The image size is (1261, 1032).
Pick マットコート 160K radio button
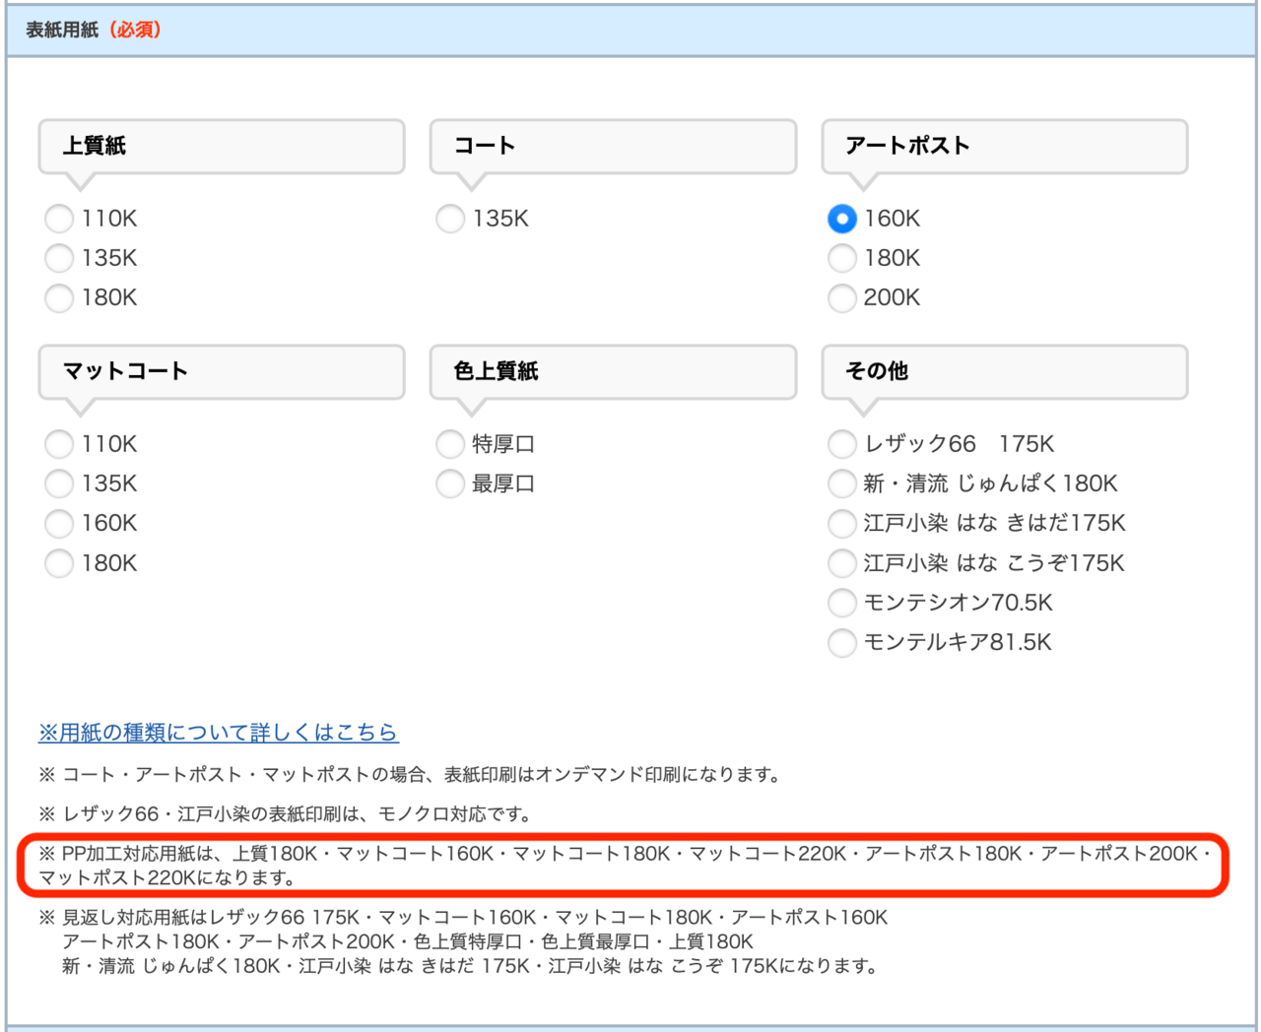(x=59, y=523)
